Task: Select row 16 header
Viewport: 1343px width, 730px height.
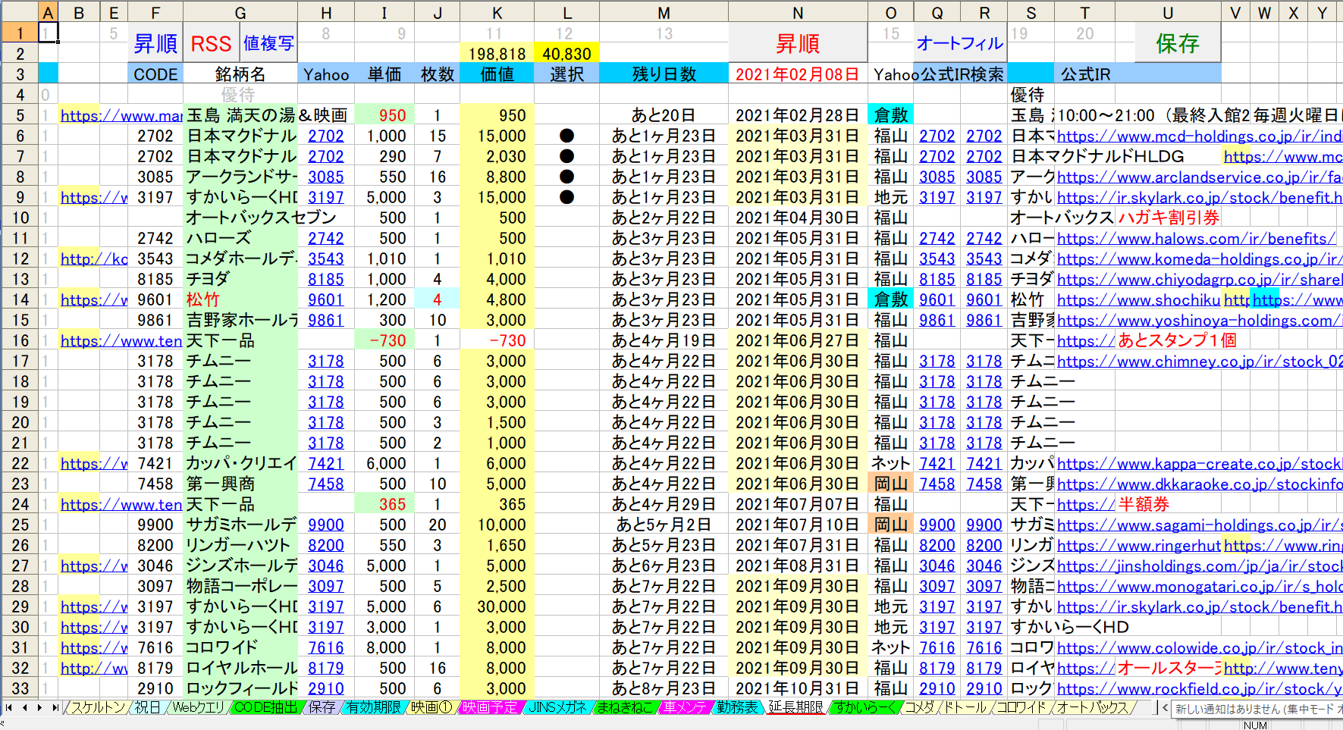Action: (x=20, y=340)
